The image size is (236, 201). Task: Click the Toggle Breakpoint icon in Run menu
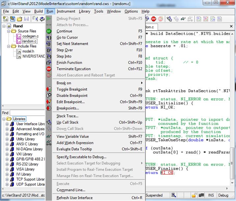coord(49,89)
